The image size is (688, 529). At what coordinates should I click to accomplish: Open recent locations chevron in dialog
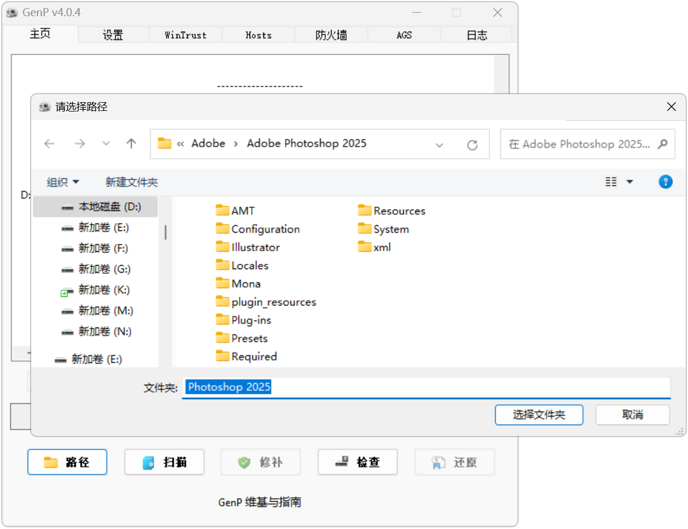pyautogui.click(x=106, y=143)
